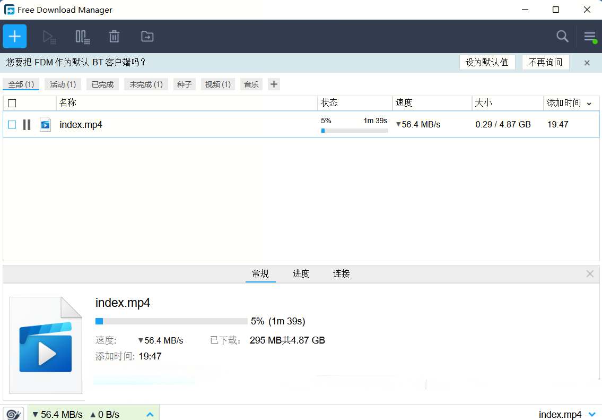Select the 音乐 filter tab

(251, 84)
